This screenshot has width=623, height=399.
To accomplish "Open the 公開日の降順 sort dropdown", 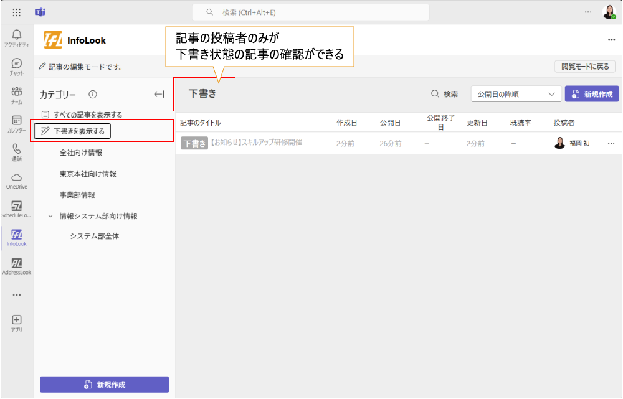I will tap(516, 94).
